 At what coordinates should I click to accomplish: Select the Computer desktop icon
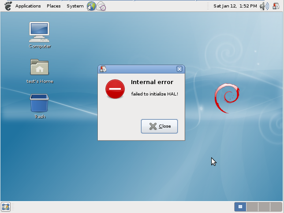(40, 35)
